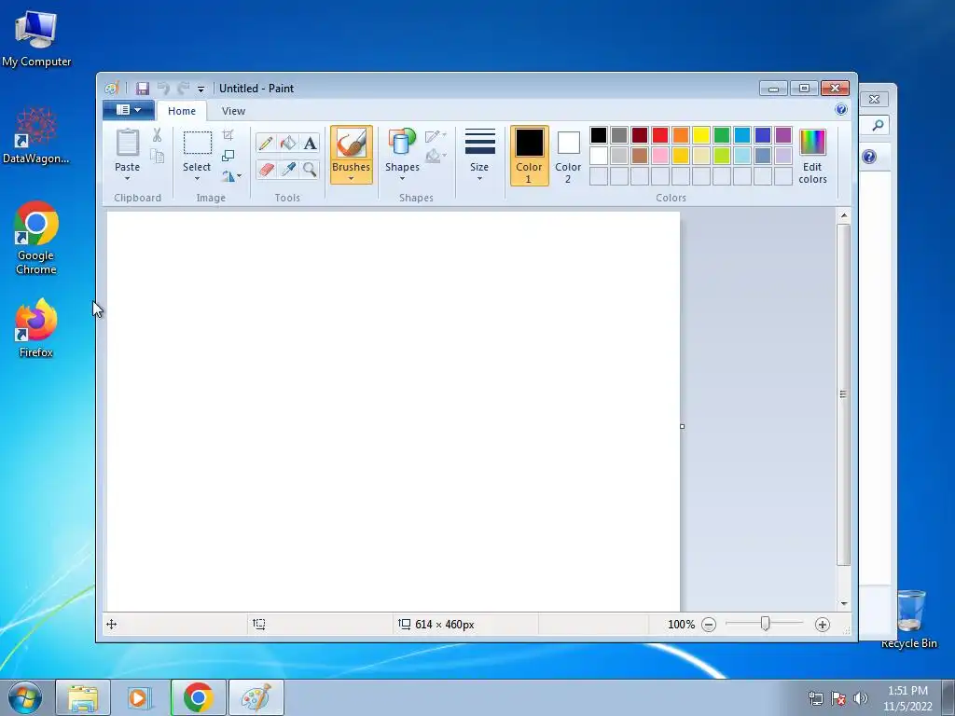Click the zoom slider handle

pyautogui.click(x=765, y=624)
